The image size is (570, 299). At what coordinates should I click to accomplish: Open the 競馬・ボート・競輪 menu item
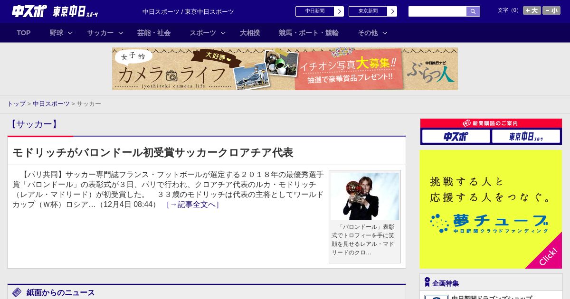[x=309, y=33]
